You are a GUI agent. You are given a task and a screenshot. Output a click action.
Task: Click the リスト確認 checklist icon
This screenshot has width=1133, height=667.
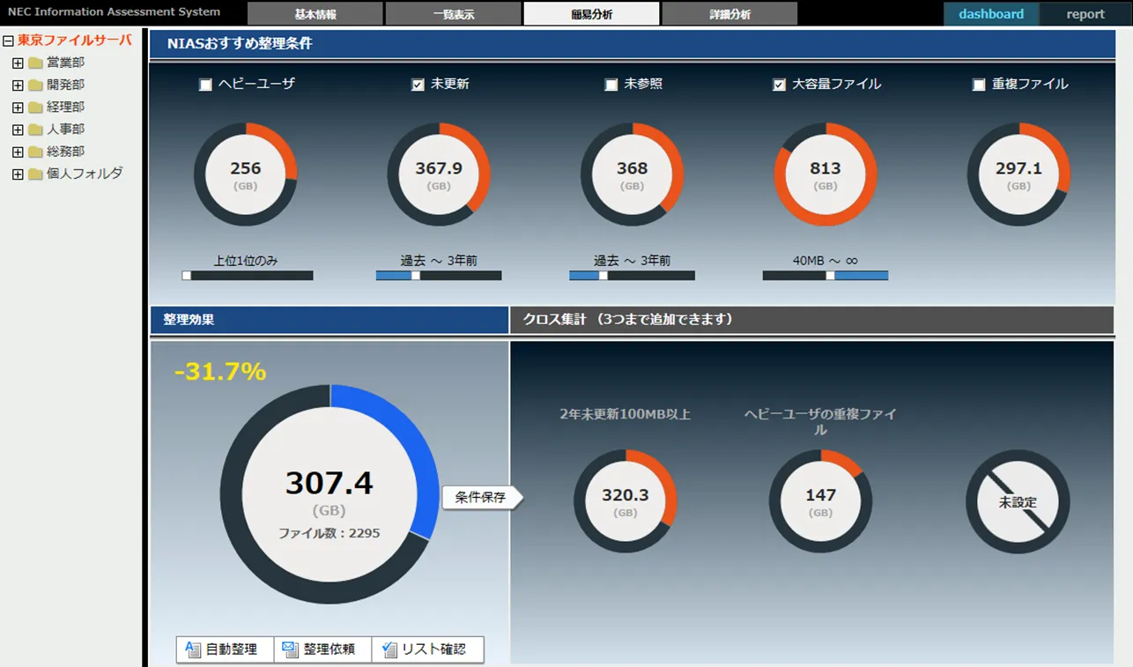pyautogui.click(x=389, y=649)
